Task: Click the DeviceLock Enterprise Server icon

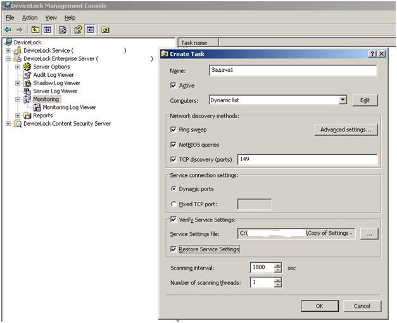Action: 18,58
